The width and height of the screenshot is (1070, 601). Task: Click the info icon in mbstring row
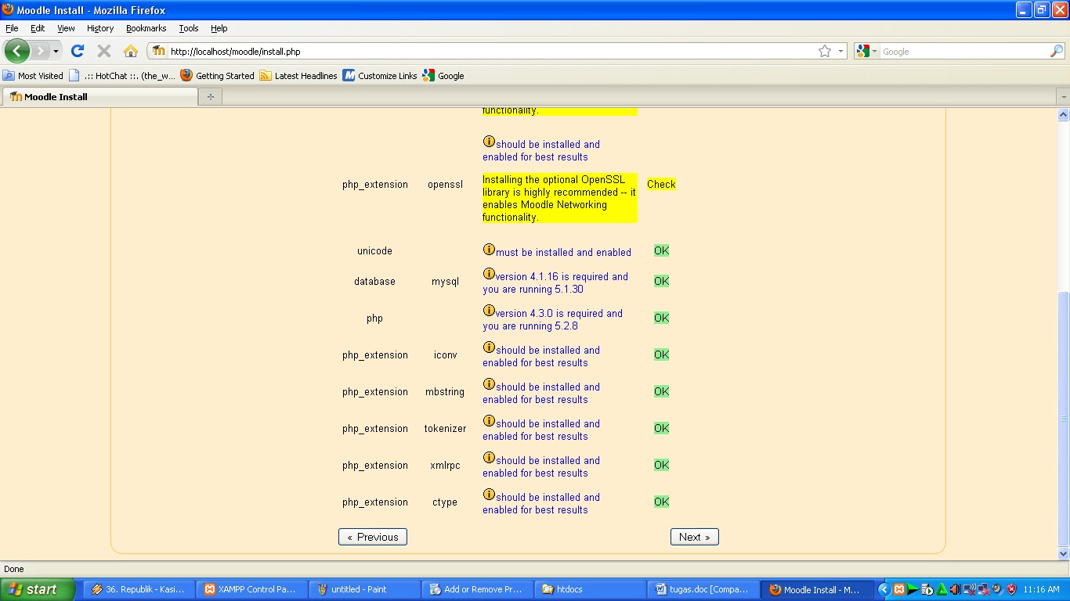pyautogui.click(x=489, y=384)
